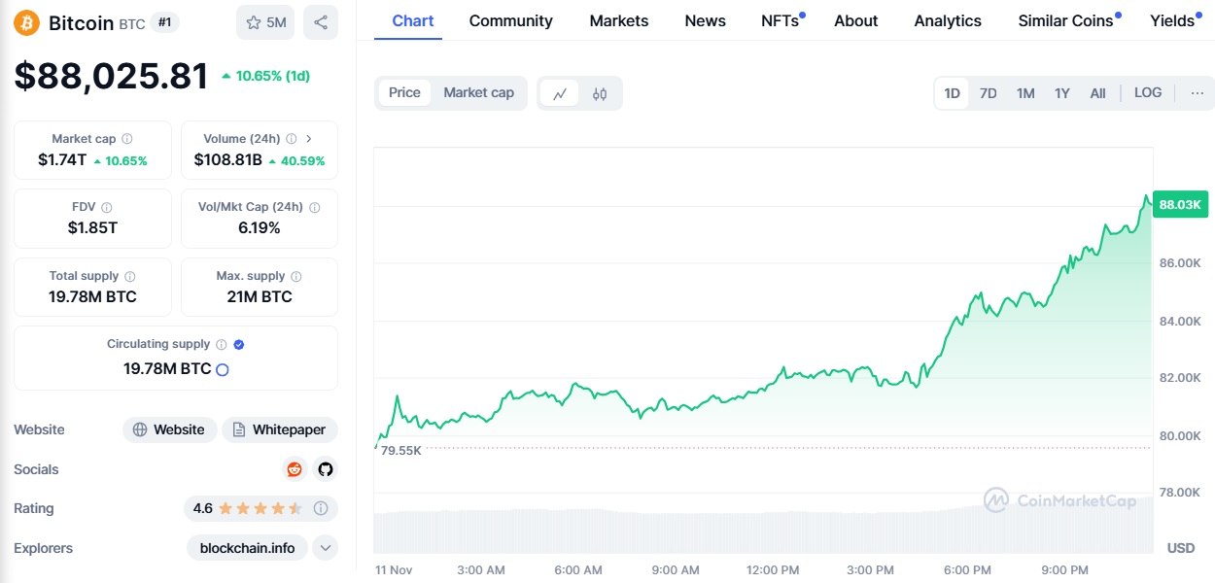This screenshot has height=583, width=1215.
Task: Open the Whitepaper link
Action: pyautogui.click(x=280, y=429)
